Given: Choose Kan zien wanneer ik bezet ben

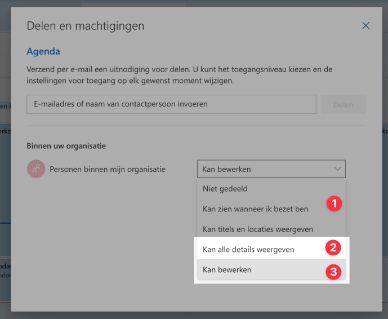Looking at the screenshot, I should pyautogui.click(x=255, y=209).
